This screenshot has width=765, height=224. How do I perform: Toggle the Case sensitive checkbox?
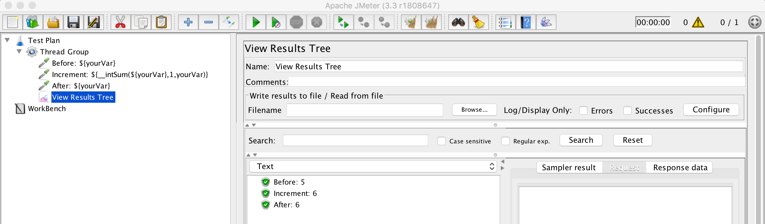[x=442, y=141]
